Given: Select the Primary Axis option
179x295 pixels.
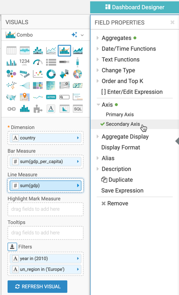Looking at the screenshot, I should click(120, 114).
